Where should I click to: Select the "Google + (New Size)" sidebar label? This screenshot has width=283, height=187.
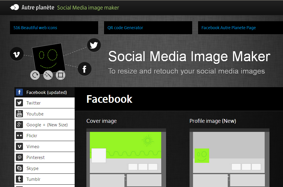point(47,125)
